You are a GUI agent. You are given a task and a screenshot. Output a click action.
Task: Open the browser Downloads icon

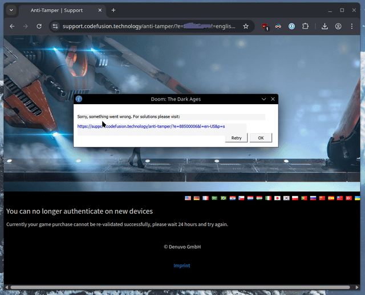(325, 27)
